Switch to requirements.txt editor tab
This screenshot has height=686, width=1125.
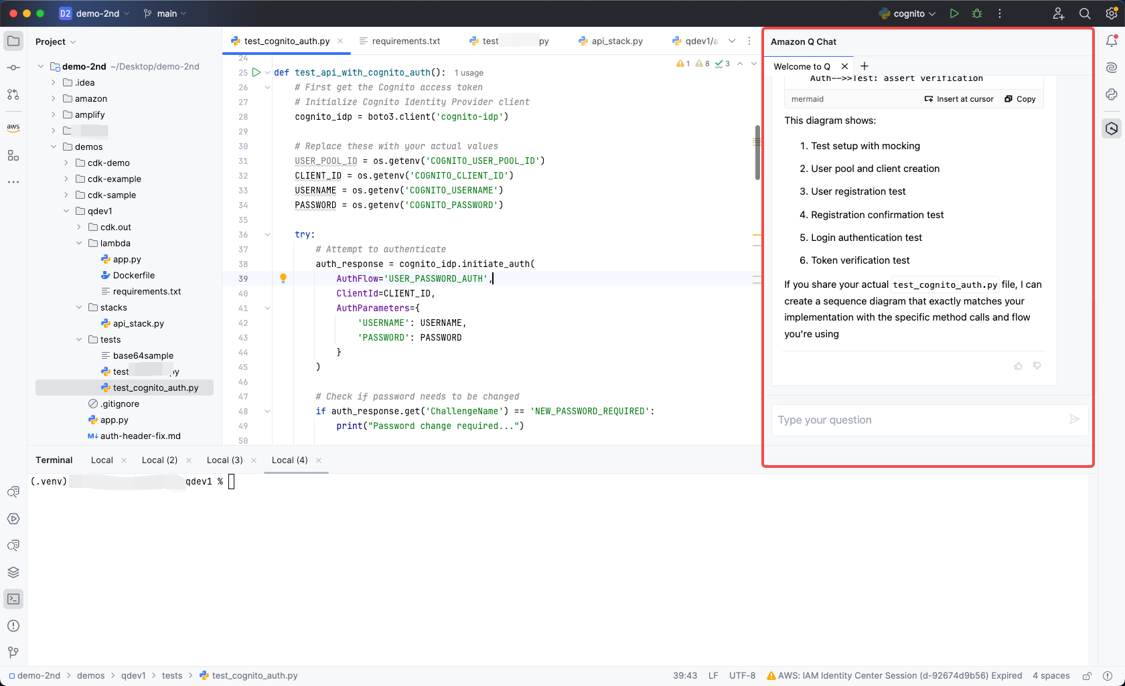point(400,41)
